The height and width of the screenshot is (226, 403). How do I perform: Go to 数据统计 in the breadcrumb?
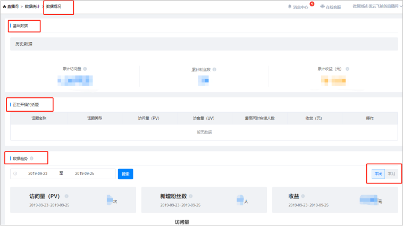click(32, 6)
